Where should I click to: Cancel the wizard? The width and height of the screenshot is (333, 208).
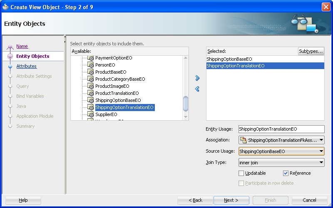pyautogui.click(x=309, y=200)
